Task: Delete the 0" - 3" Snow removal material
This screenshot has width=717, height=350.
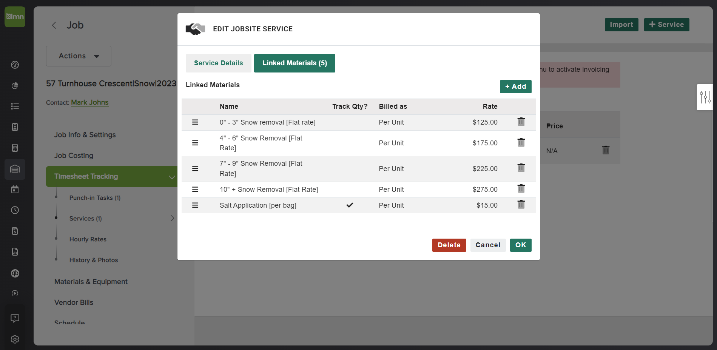Action: 521,122
